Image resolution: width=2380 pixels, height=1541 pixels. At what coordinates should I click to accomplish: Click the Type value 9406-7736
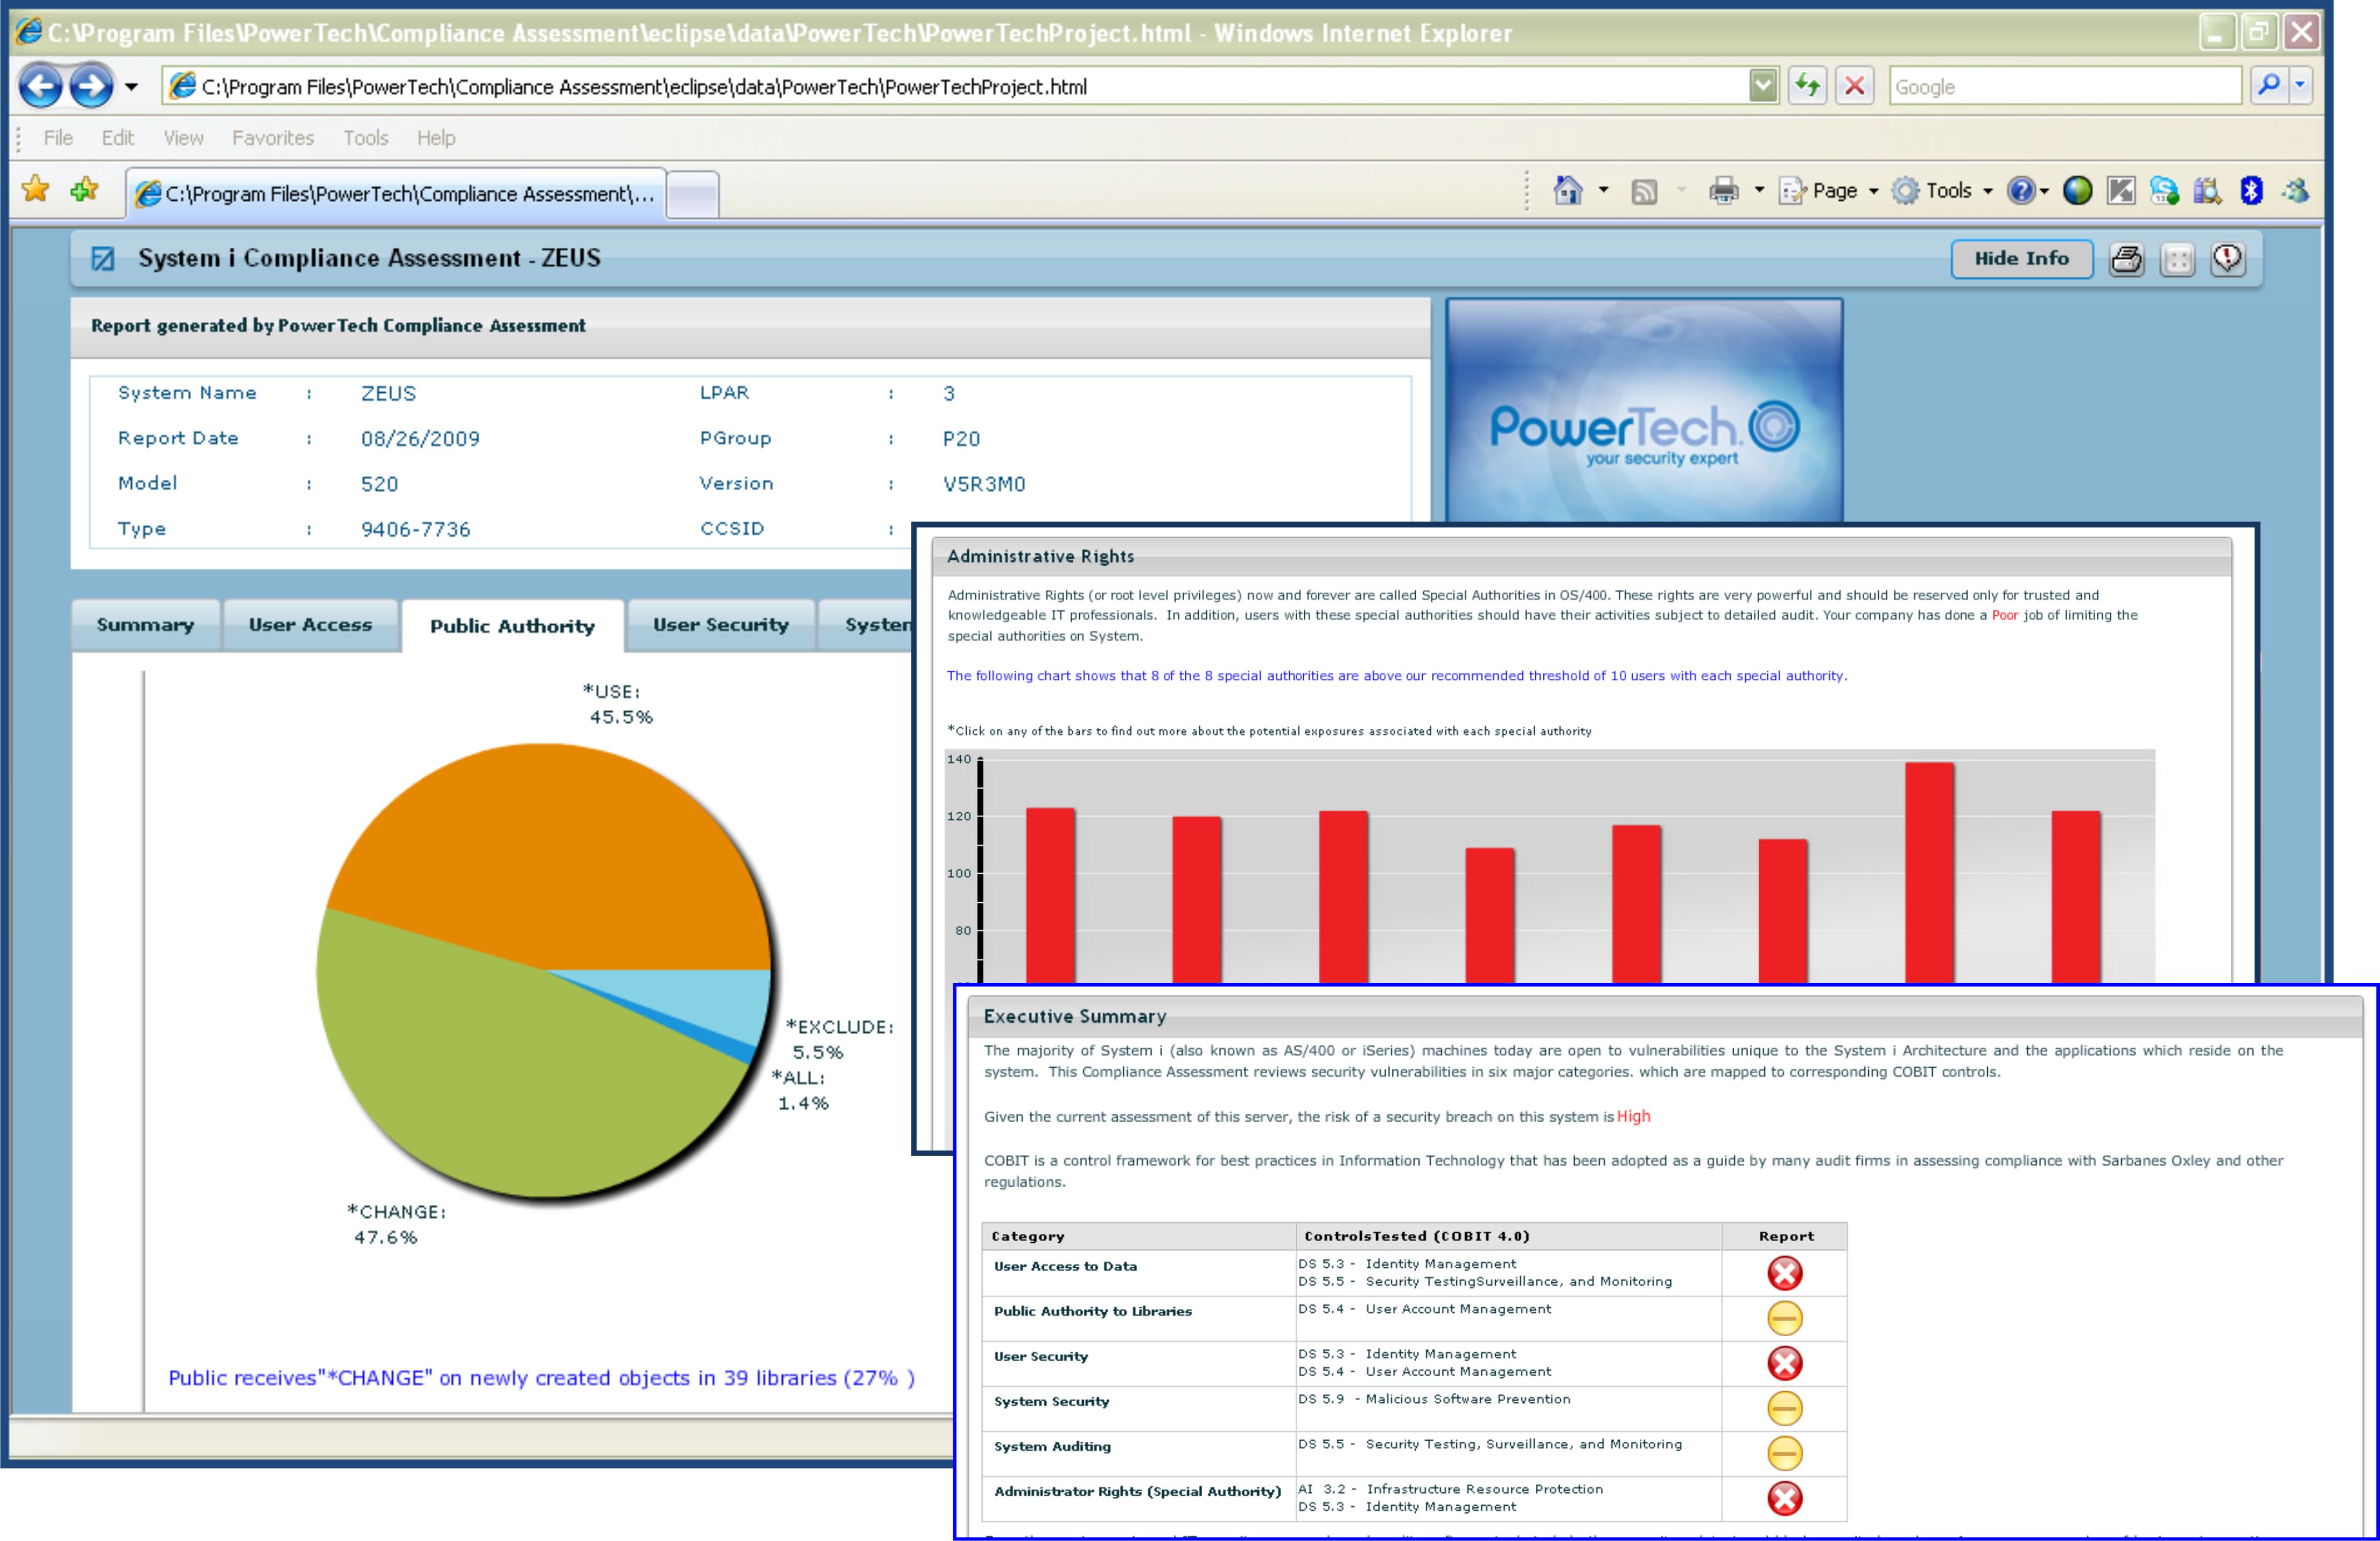415,529
